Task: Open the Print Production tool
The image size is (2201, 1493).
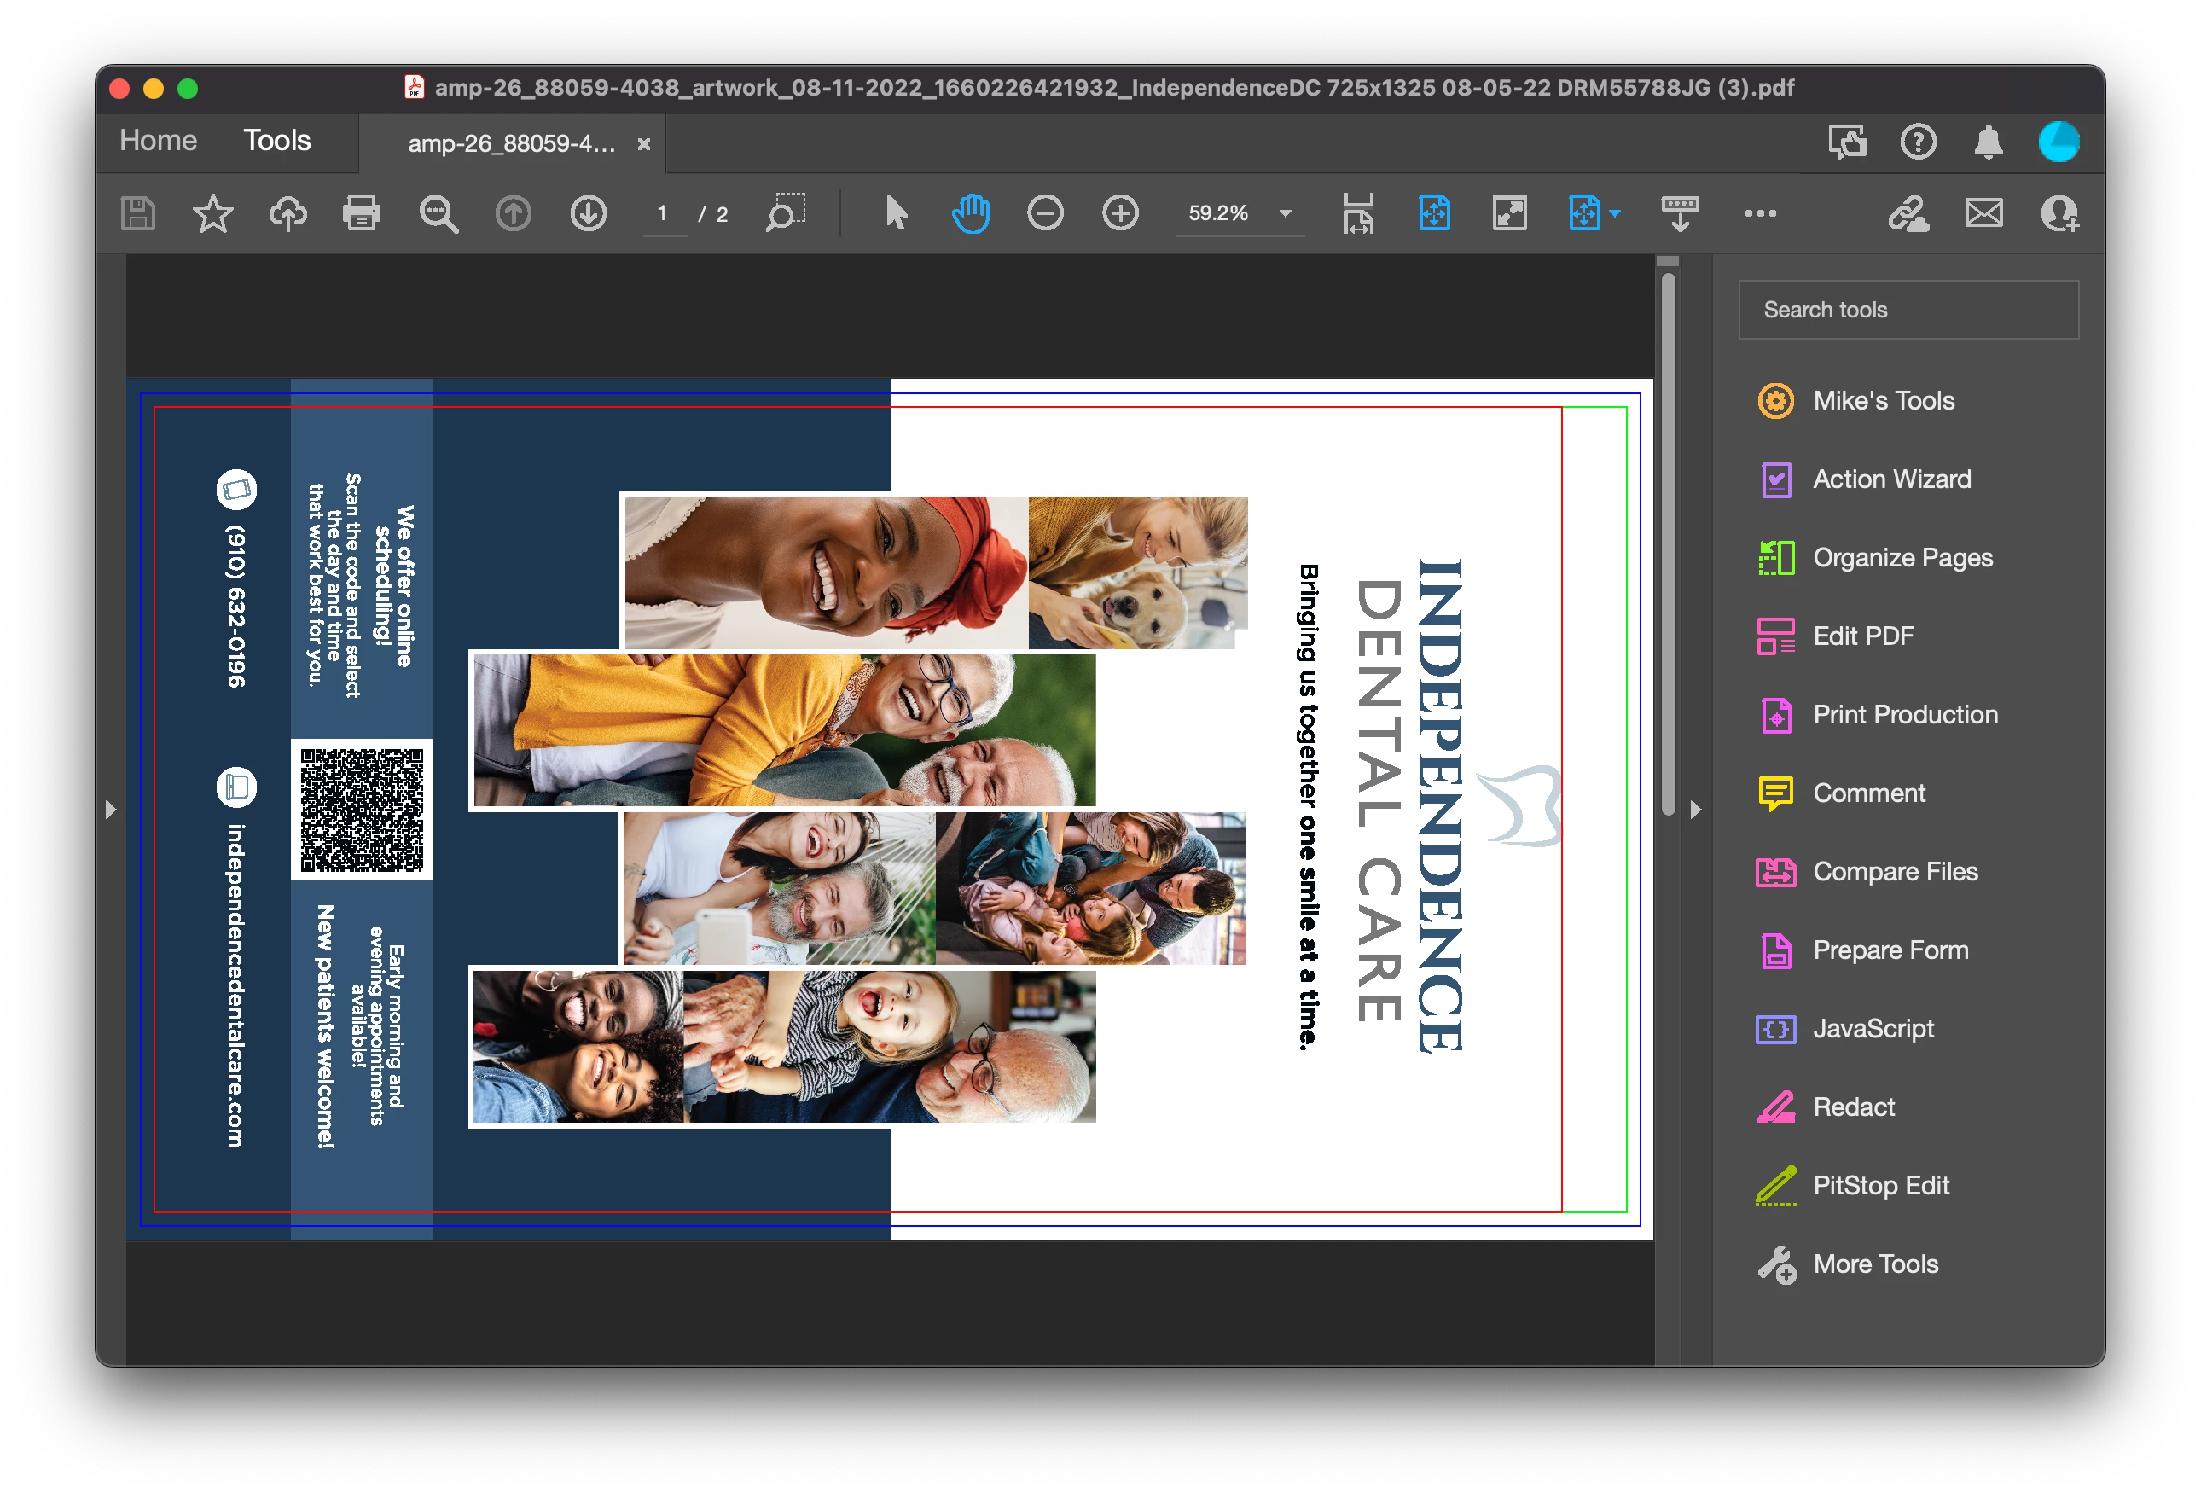Action: (1905, 714)
